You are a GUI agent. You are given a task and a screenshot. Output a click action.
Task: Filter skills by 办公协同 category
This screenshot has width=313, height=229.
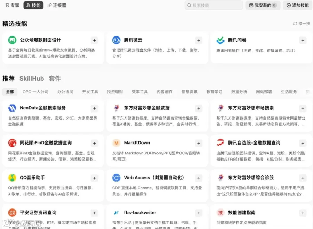pyautogui.click(x=65, y=92)
